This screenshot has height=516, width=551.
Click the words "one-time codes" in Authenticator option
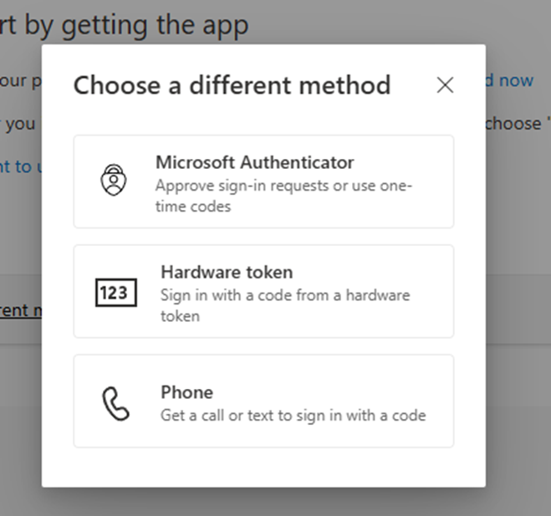[x=193, y=206]
